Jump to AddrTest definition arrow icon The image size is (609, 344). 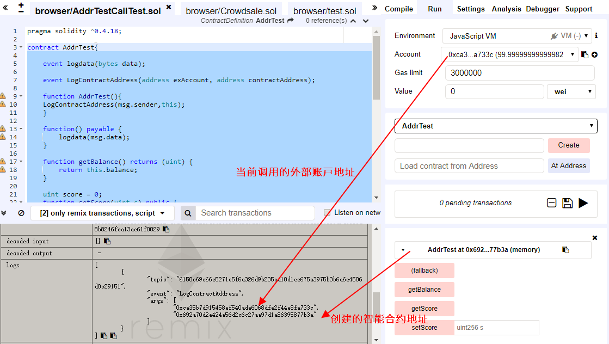tap(291, 21)
